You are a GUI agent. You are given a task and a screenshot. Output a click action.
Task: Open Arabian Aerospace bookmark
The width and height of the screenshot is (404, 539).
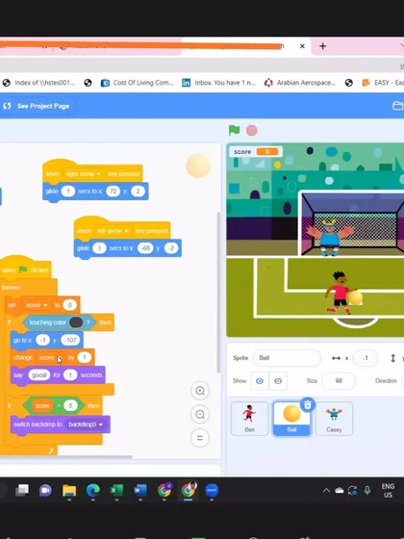pos(300,83)
